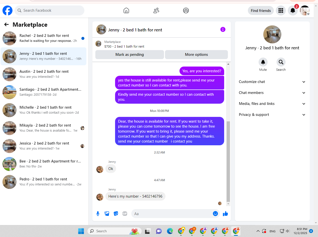
Task: Open the account profile picture menu
Action: click(305, 10)
